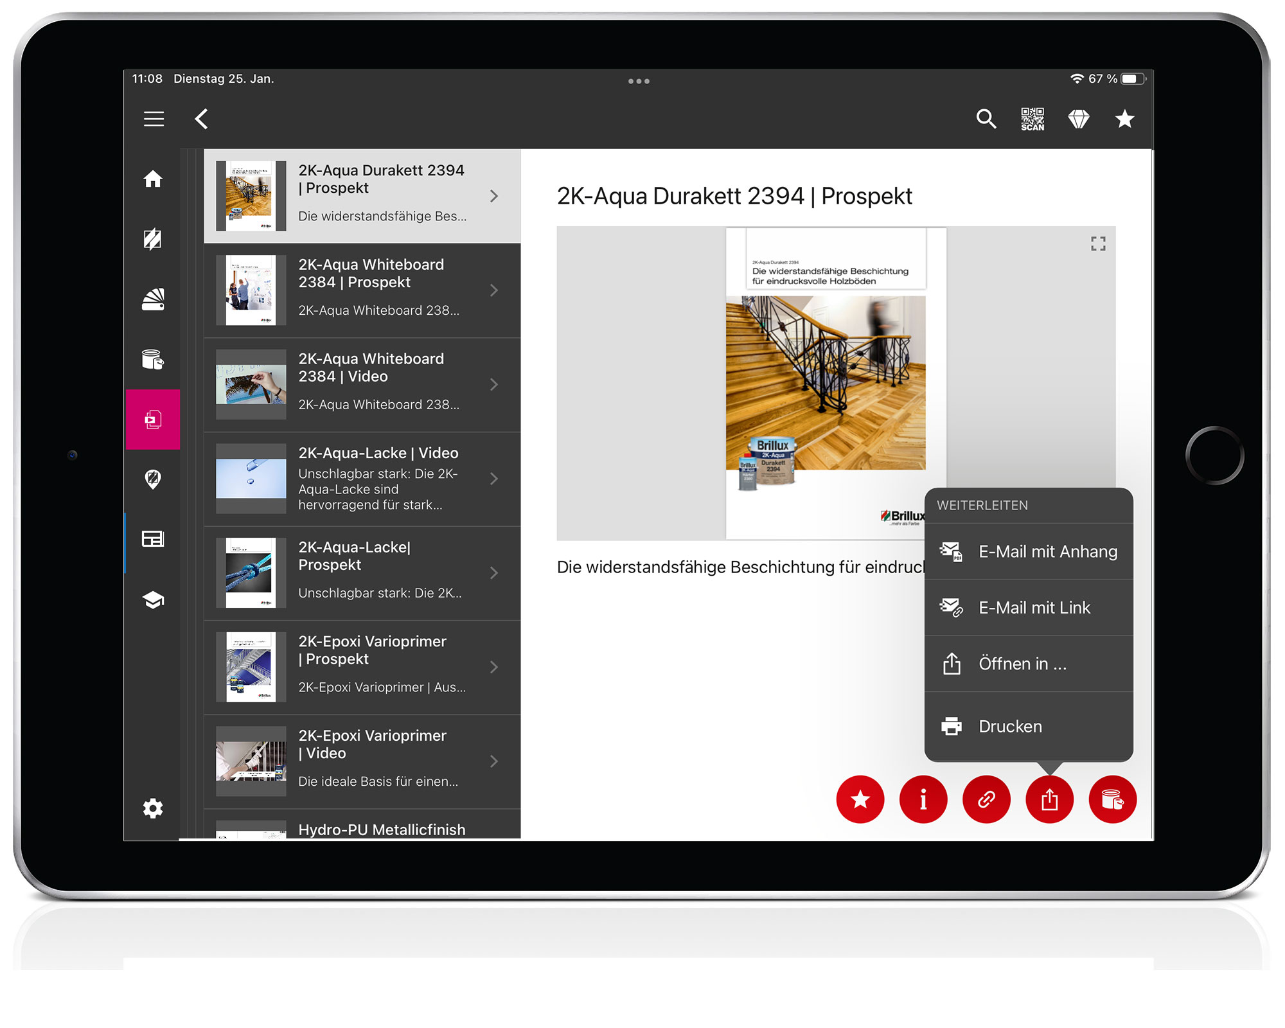The image size is (1285, 1028).
Task: Select 2K-Aqua Durakett 2394 Prospekt thumbnail
Action: (x=251, y=196)
